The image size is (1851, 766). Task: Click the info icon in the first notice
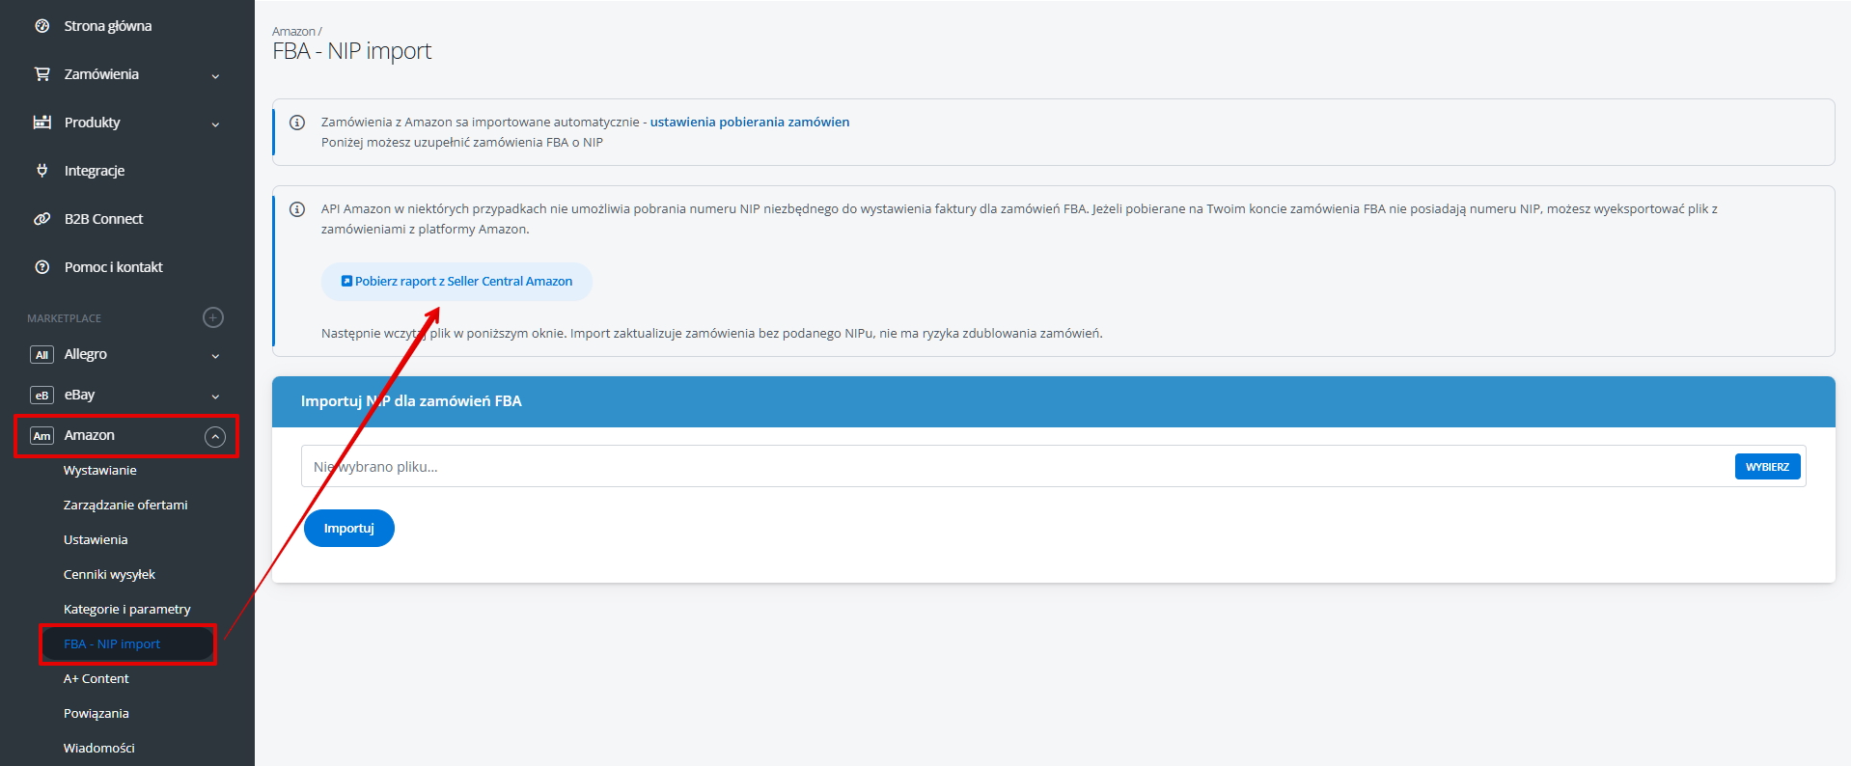point(297,123)
